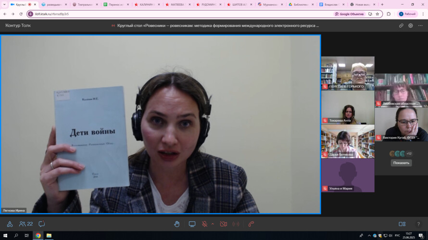
Task: Open the meeting chat panel
Action: click(42, 224)
